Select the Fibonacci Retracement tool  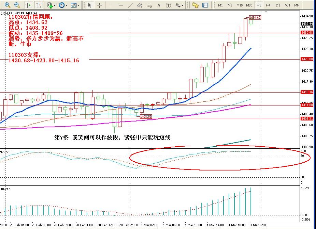tap(149, 5)
